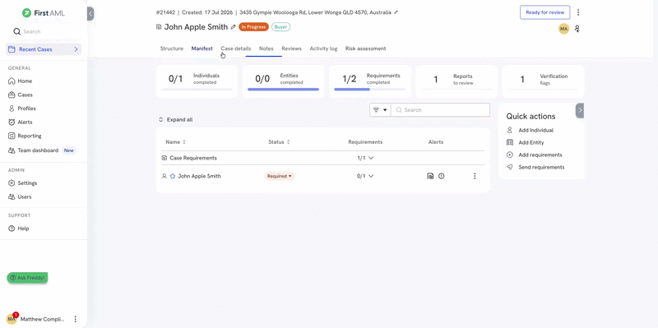Click the Profiles person icon
Screen dimensions: 658x328
[12, 109]
